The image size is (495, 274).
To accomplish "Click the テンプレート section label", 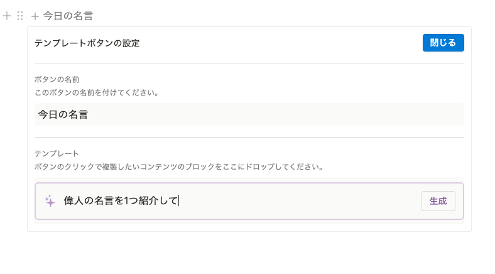I will tap(56, 154).
